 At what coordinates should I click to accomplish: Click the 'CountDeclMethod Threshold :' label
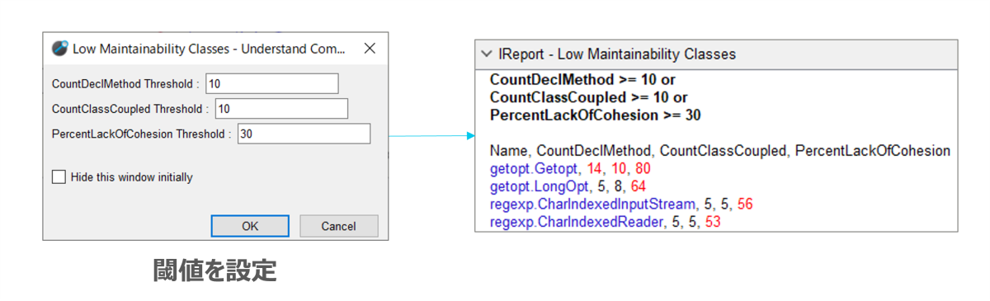[x=125, y=84]
